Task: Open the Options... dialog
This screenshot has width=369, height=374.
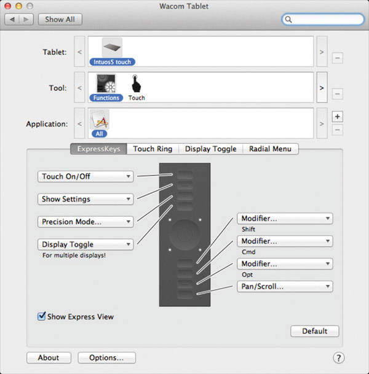Action: click(106, 357)
